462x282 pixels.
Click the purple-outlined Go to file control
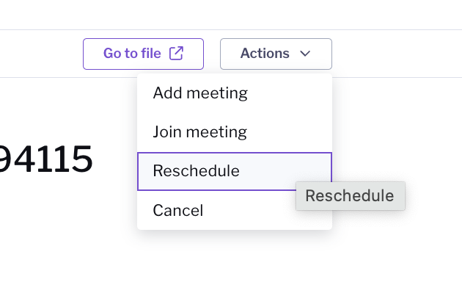click(143, 54)
